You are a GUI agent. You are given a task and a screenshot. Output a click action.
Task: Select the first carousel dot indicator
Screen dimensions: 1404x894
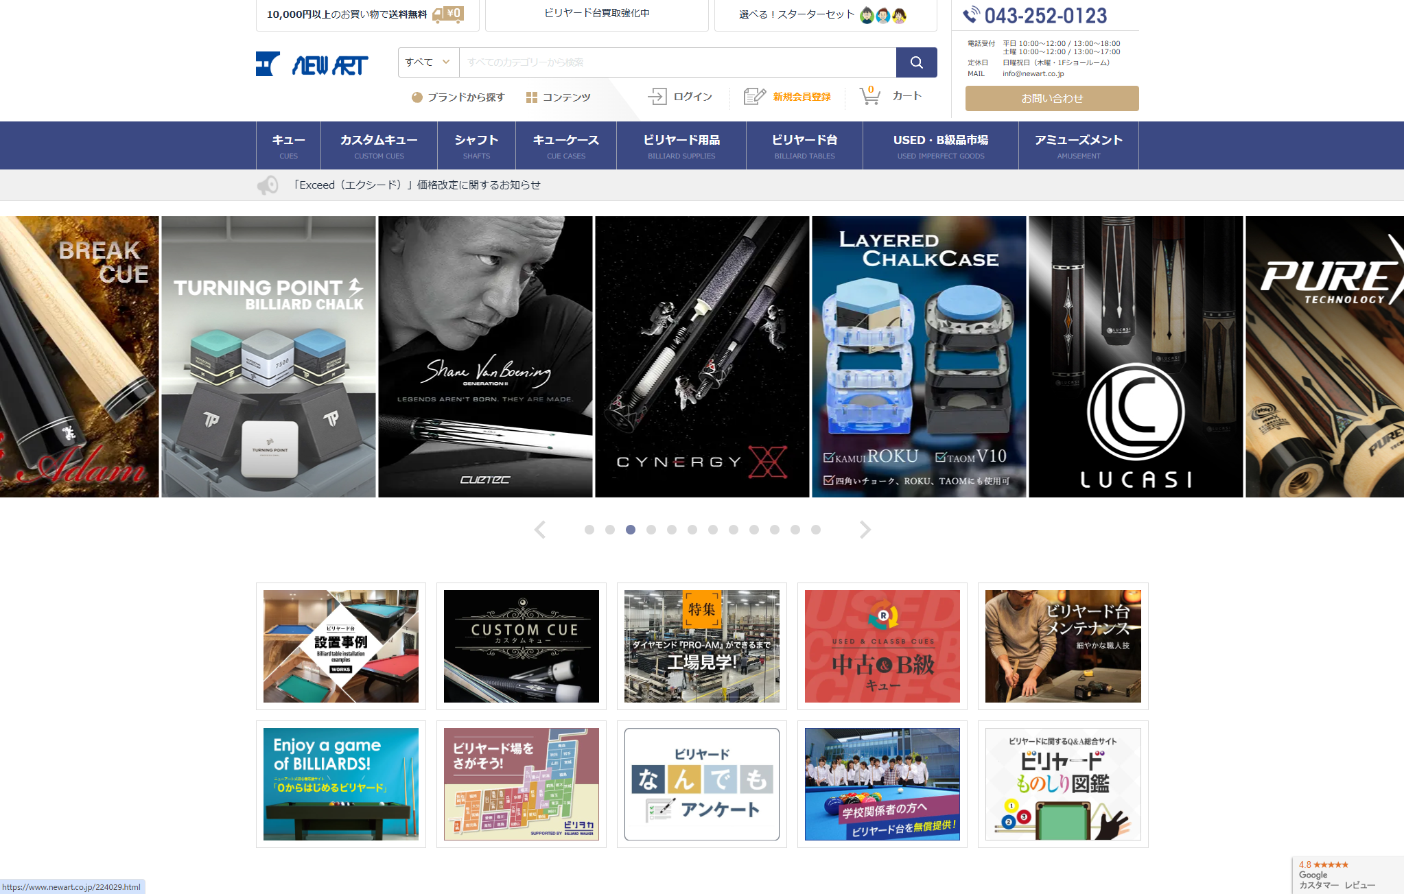(x=589, y=530)
